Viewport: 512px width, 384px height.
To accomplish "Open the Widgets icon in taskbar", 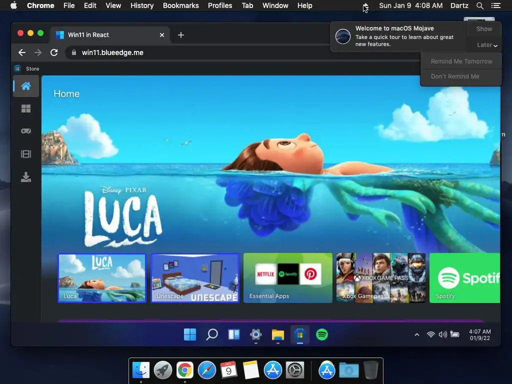I will (234, 334).
